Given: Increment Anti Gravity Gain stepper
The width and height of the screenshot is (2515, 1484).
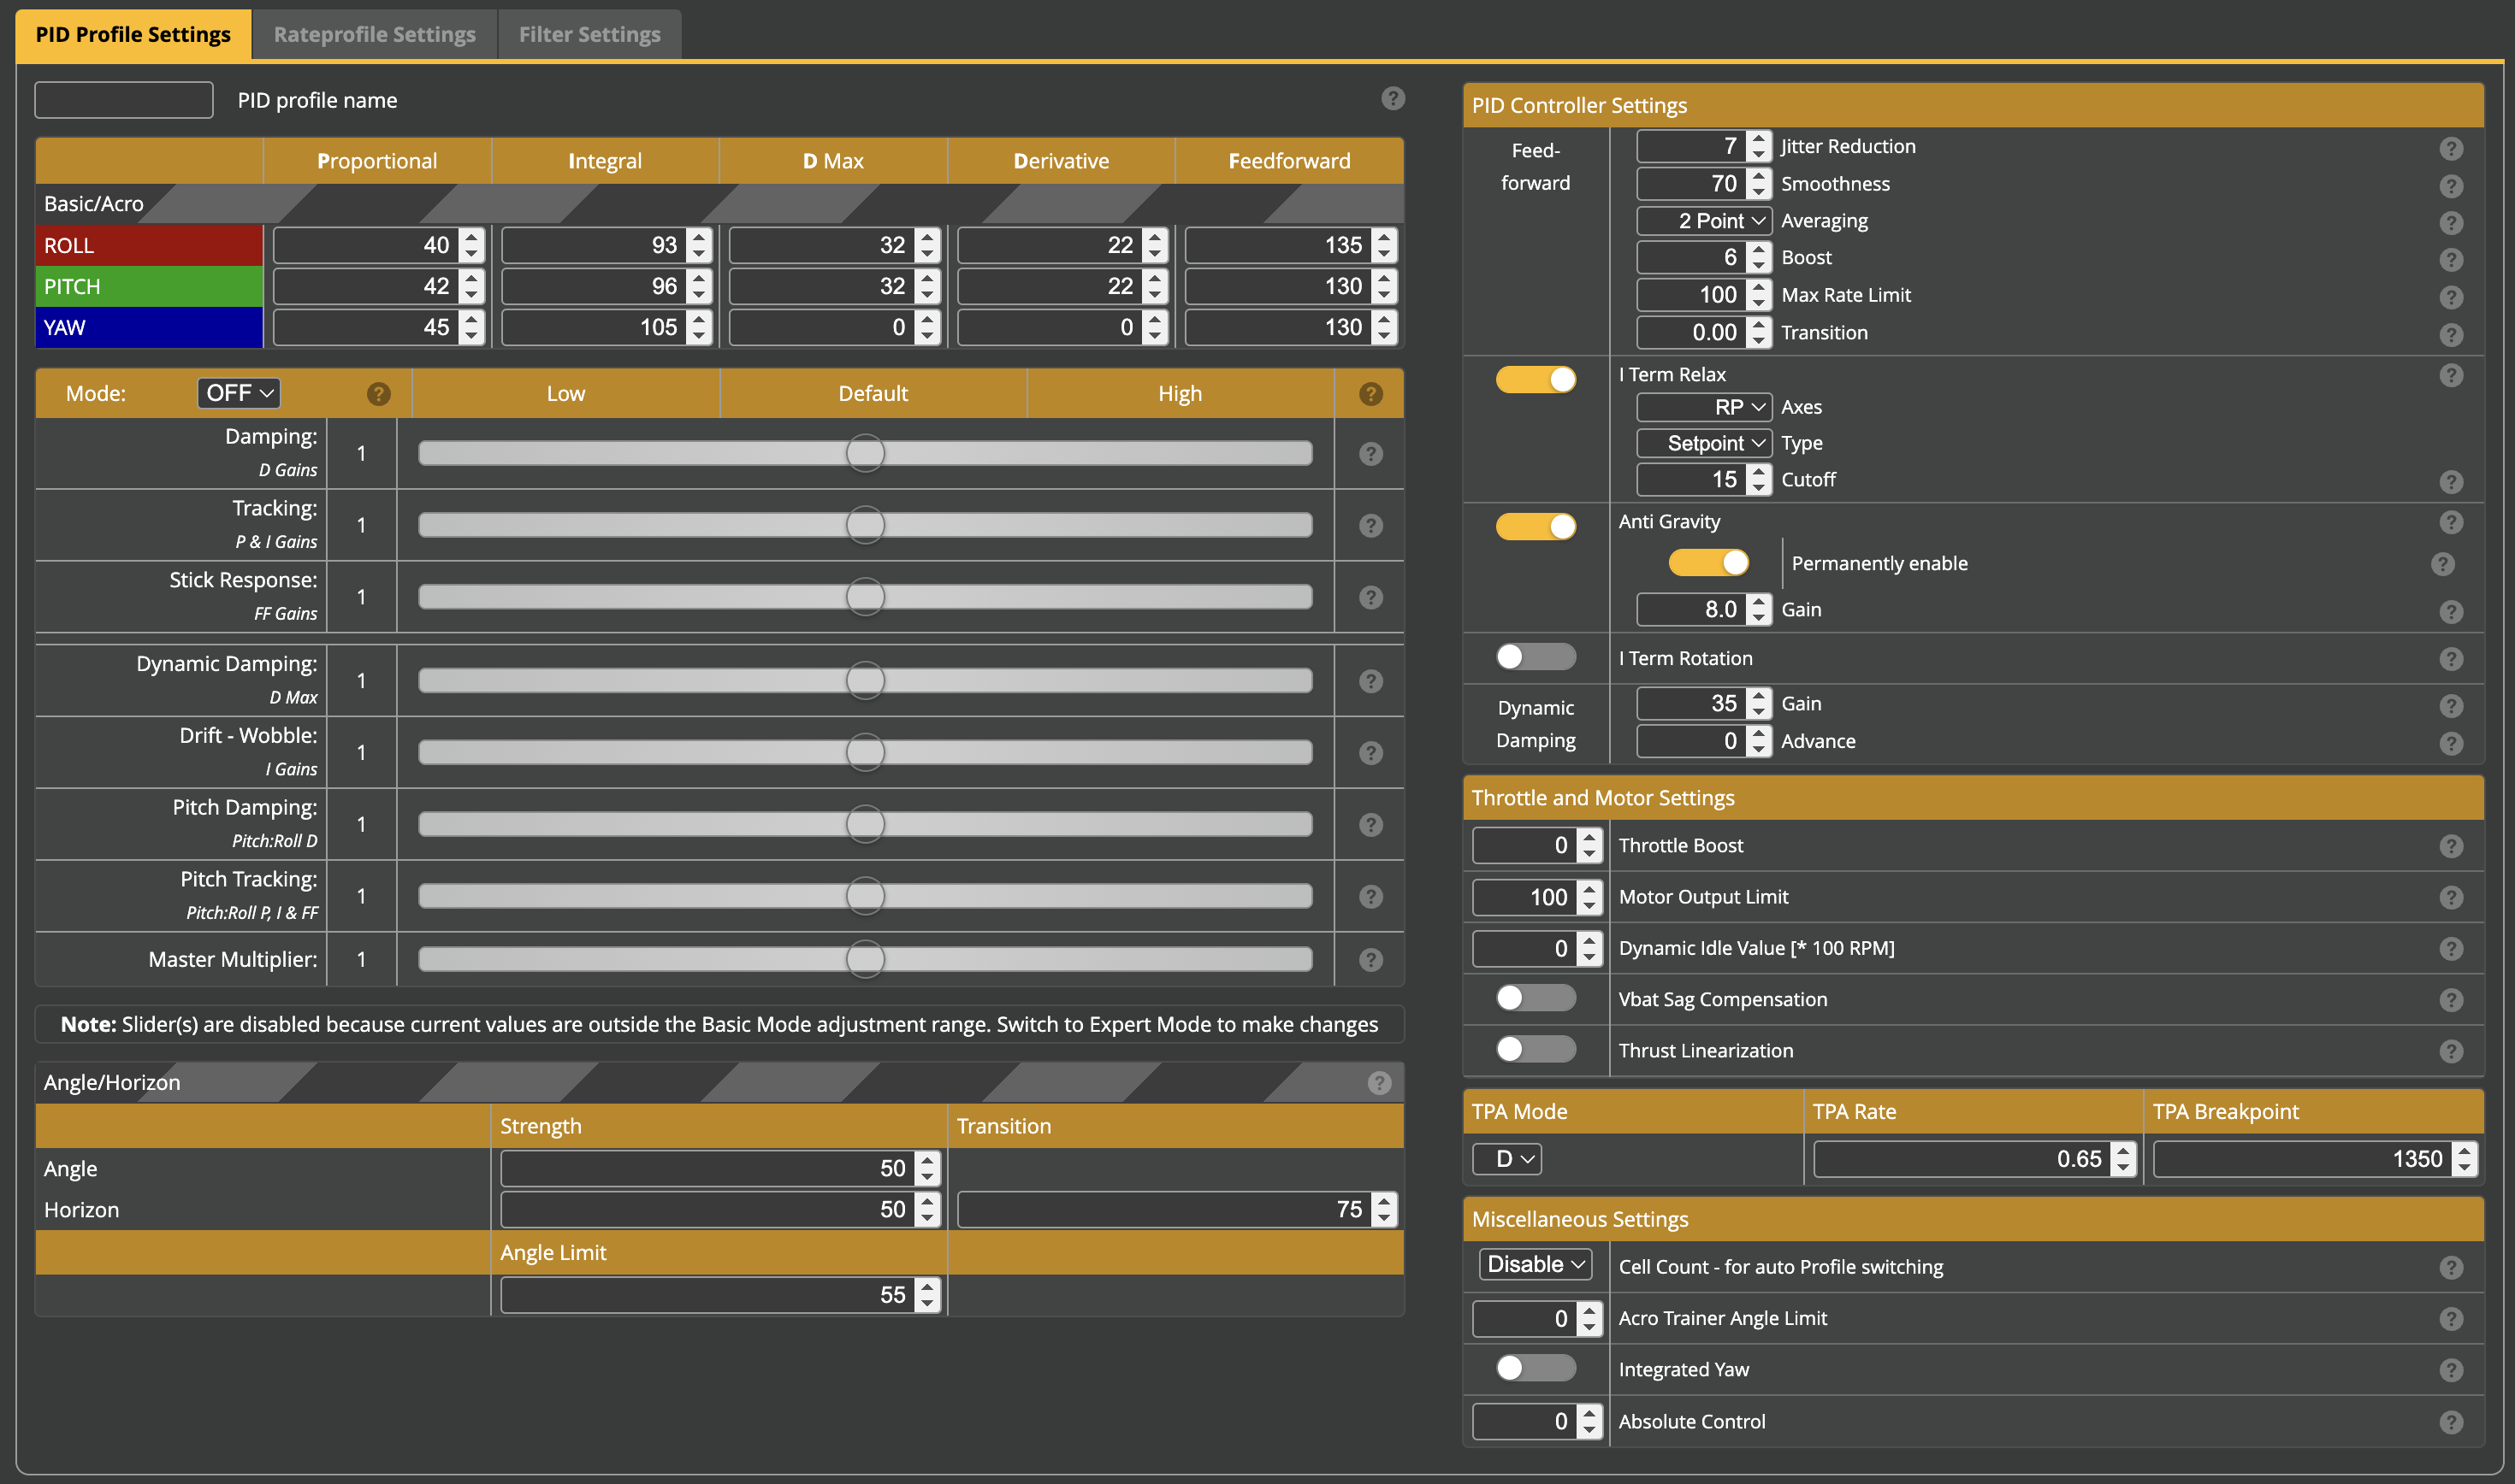Looking at the screenshot, I should (1759, 602).
